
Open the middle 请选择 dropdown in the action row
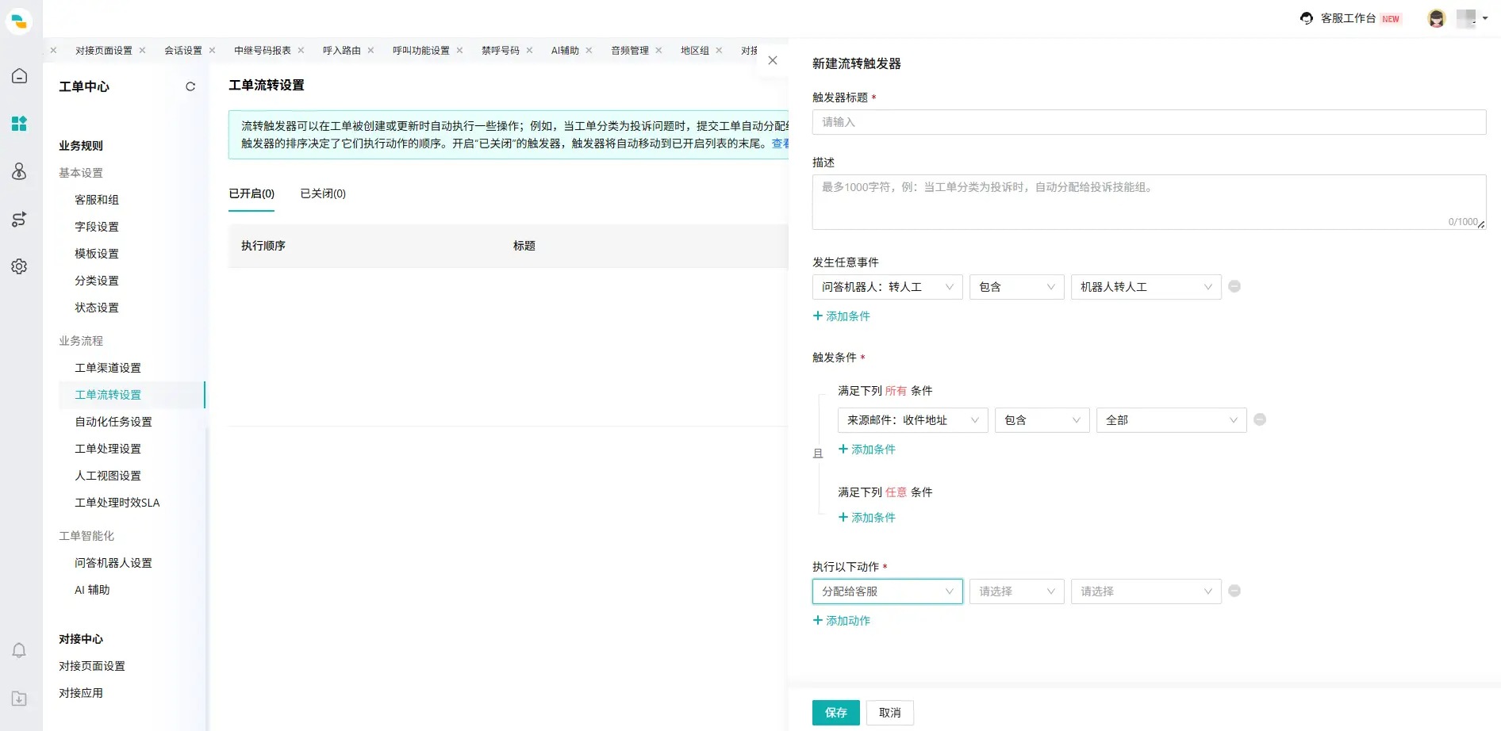(1016, 591)
